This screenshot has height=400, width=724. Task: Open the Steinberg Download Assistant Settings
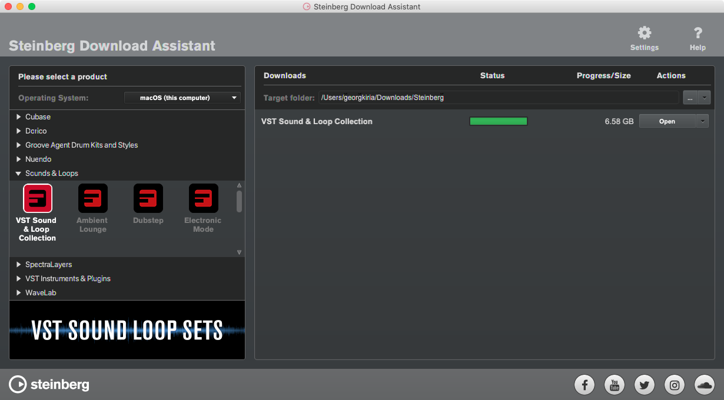(644, 37)
